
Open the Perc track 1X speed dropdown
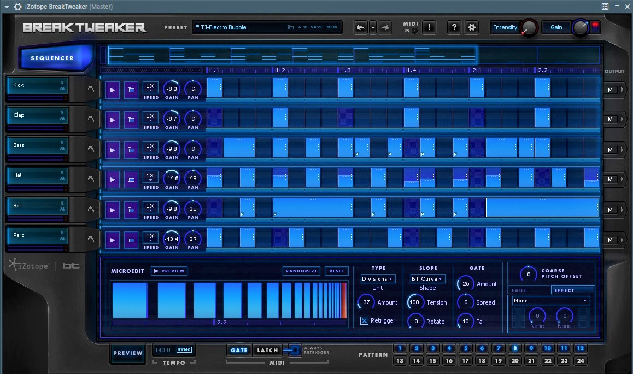(150, 238)
